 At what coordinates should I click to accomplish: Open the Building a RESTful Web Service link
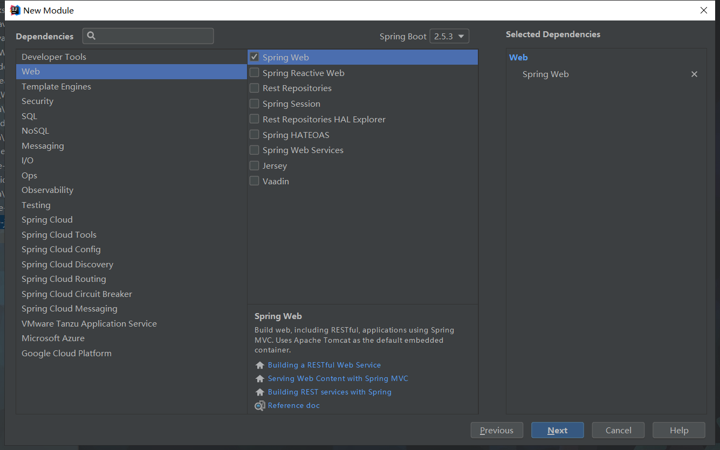coord(324,365)
